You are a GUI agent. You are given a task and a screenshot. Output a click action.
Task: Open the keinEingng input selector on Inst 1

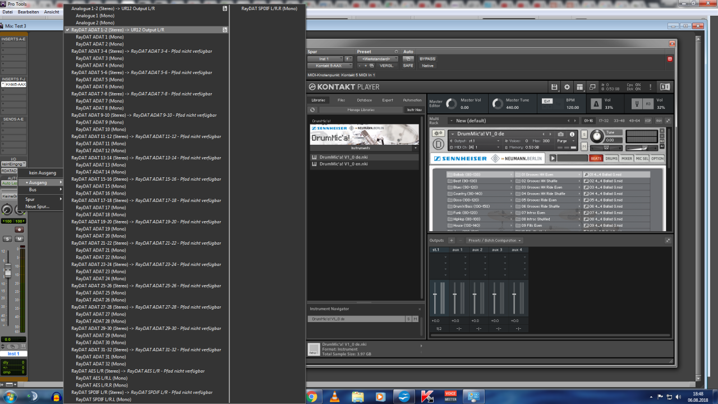click(x=13, y=164)
